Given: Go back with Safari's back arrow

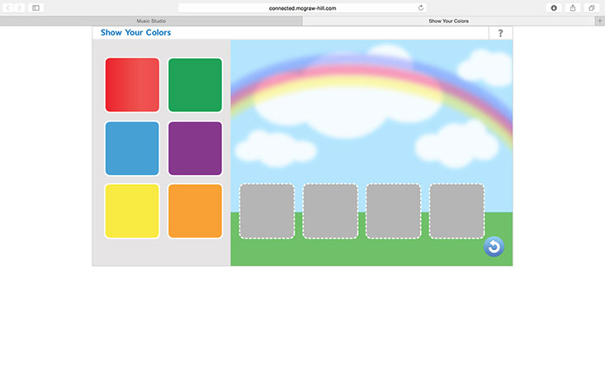Looking at the screenshot, I should point(8,7).
